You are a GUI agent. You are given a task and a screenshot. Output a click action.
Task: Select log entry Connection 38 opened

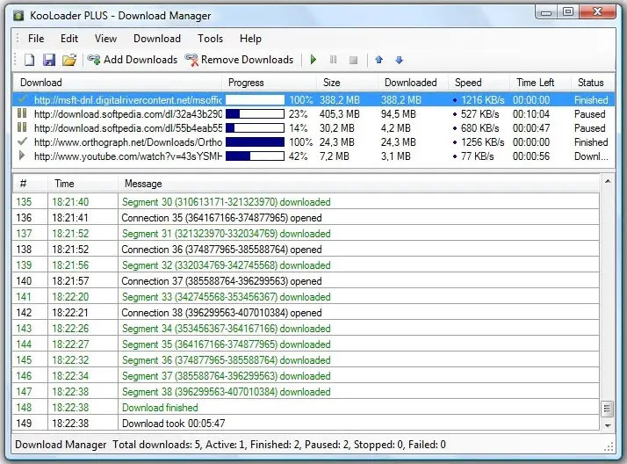(x=306, y=312)
